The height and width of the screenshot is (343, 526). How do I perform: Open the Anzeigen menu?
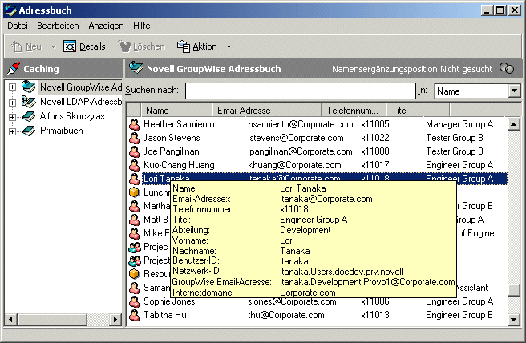[x=106, y=26]
